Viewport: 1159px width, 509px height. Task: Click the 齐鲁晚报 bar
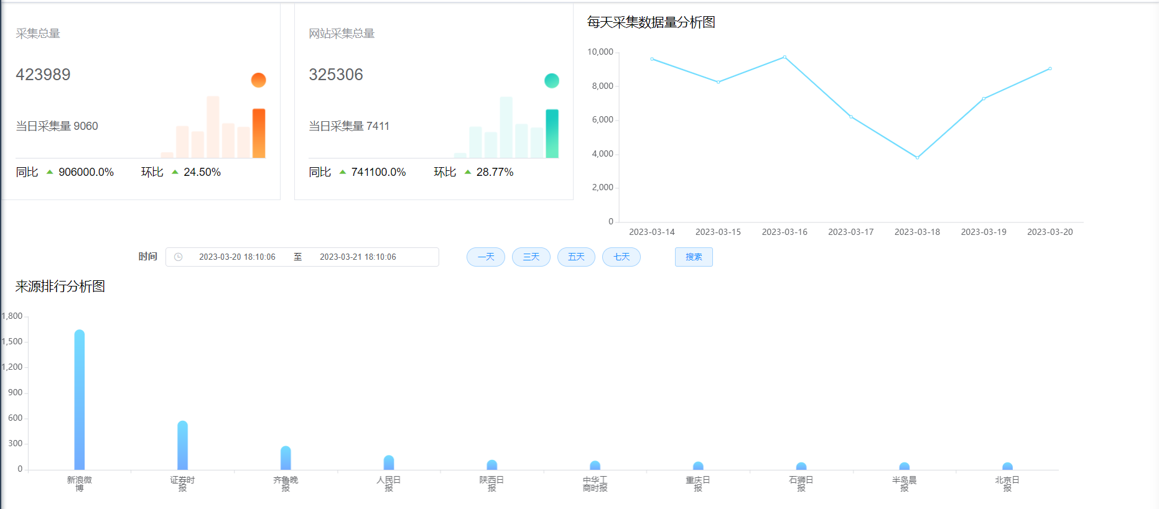pos(286,457)
